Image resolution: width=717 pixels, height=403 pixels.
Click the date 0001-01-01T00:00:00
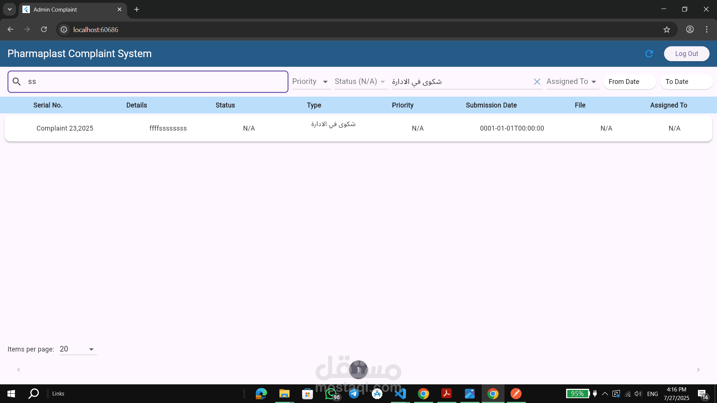point(512,128)
